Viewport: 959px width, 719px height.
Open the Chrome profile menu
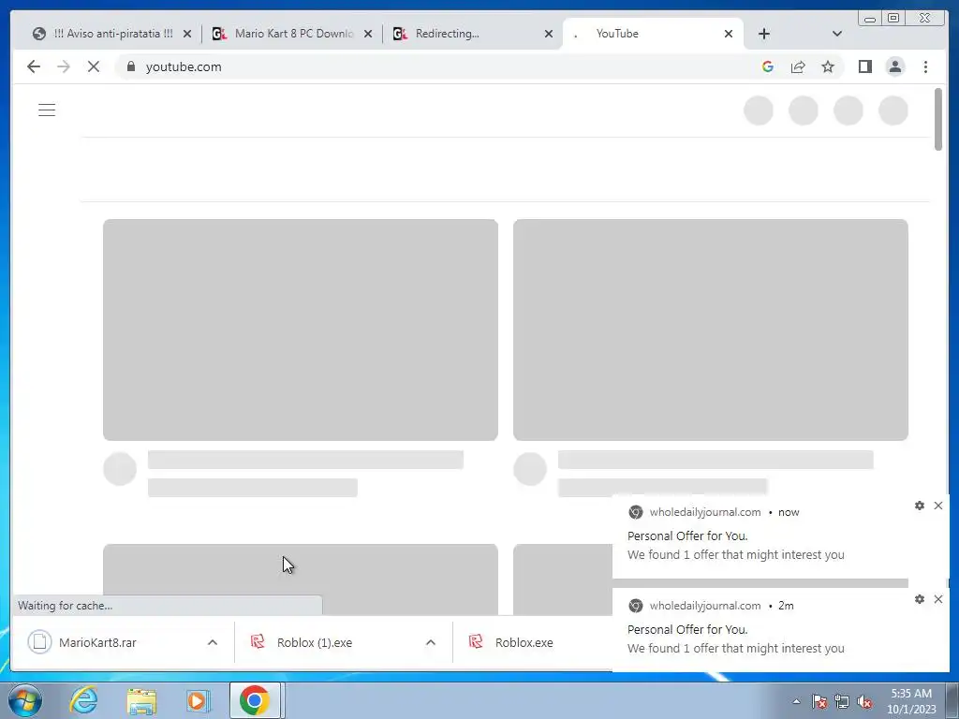click(894, 66)
